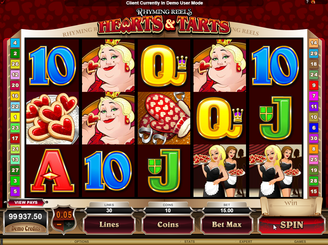Screen dimensions: 328x245
Task: Open the Options menu
Action: coord(82,242)
